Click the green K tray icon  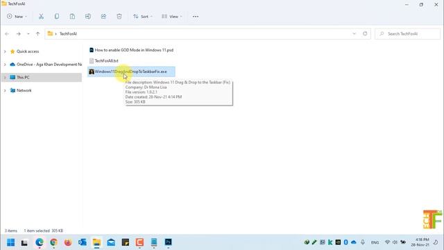330,242
